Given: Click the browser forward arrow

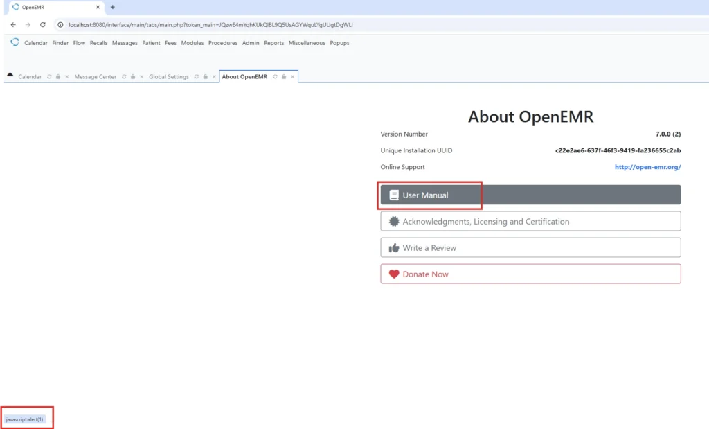Looking at the screenshot, I should (28, 25).
